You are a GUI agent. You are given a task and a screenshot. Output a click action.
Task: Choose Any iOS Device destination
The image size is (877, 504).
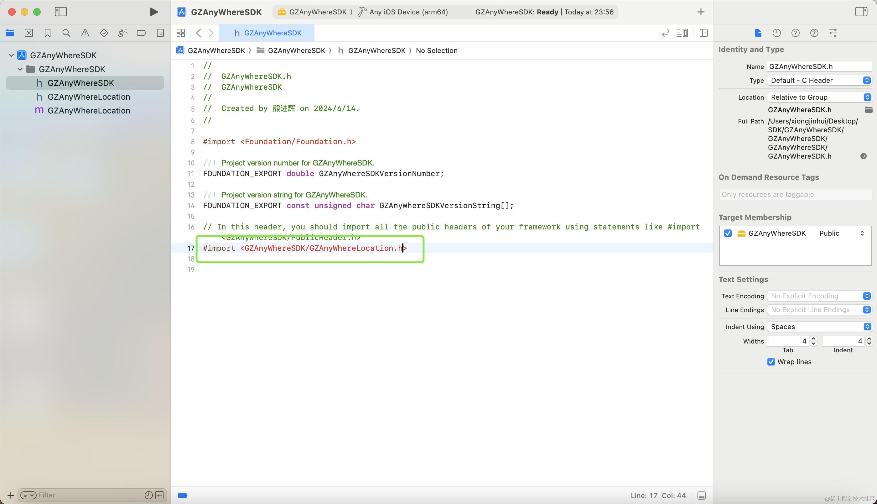coord(408,12)
